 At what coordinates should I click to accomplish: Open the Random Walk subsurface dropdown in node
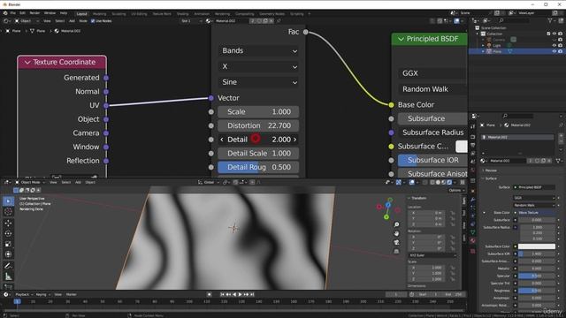pos(432,89)
